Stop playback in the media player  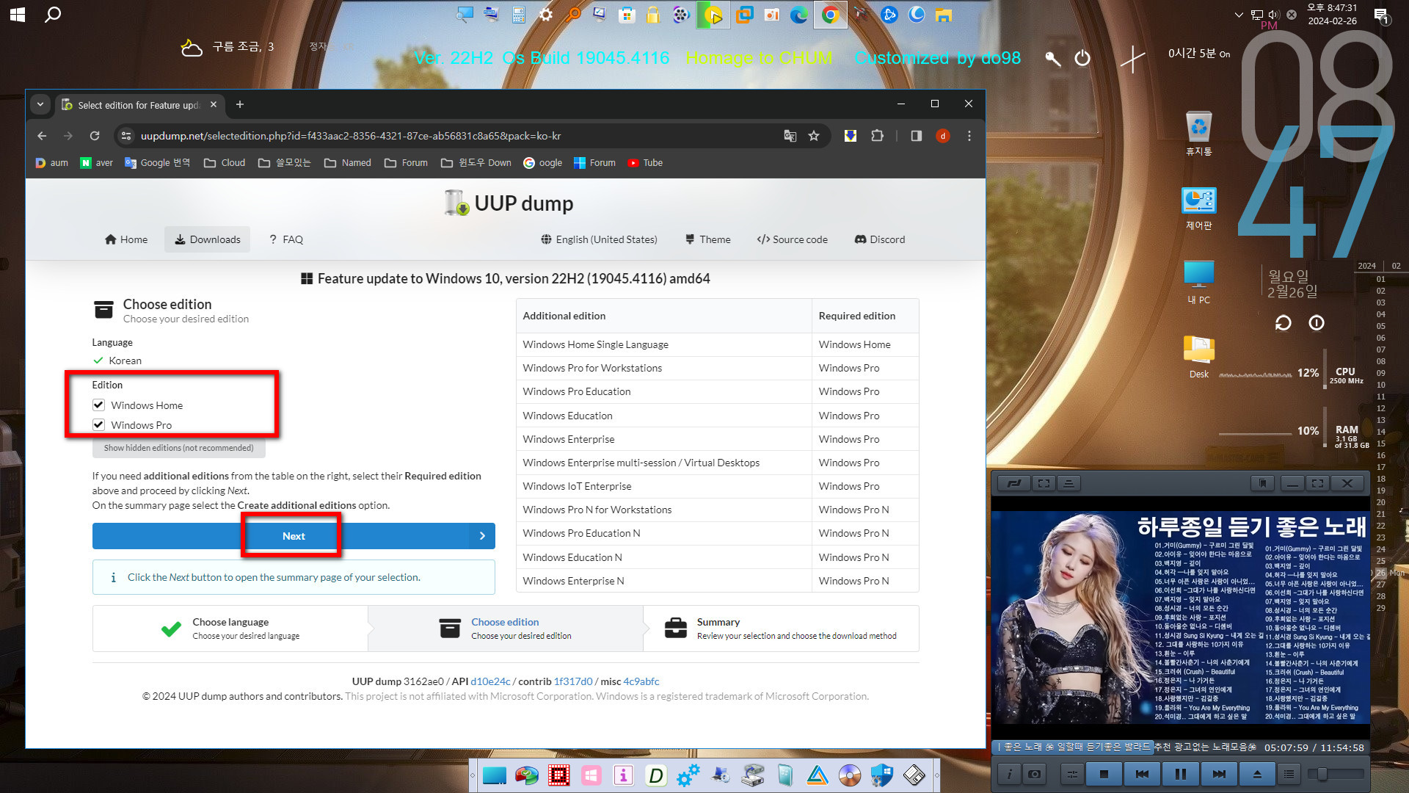point(1104,774)
